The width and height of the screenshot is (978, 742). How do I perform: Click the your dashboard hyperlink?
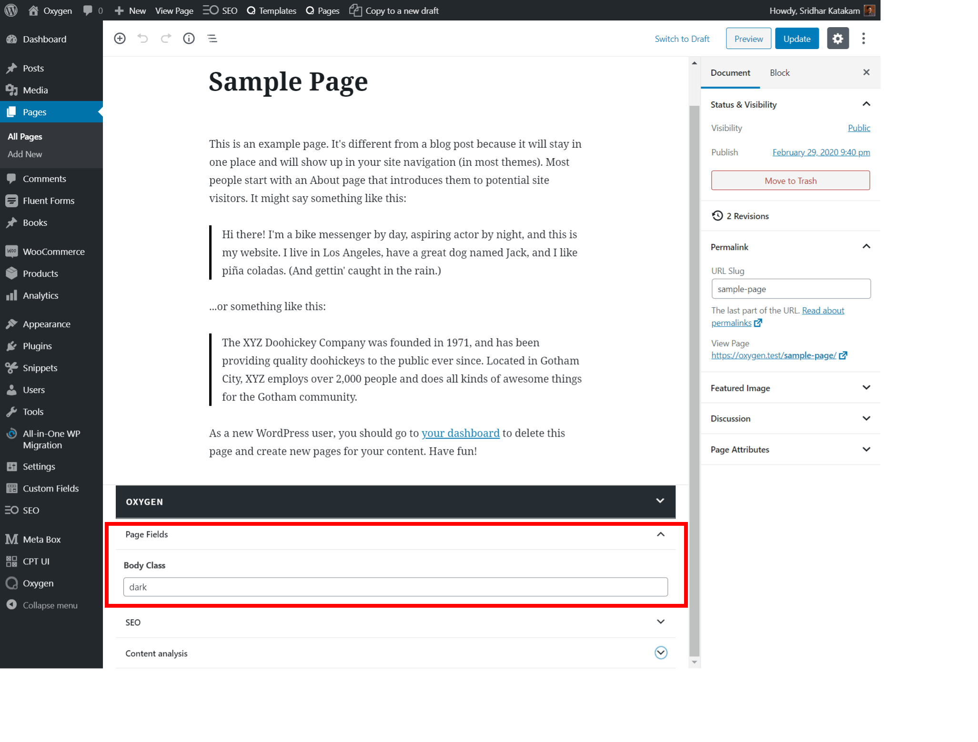(460, 432)
